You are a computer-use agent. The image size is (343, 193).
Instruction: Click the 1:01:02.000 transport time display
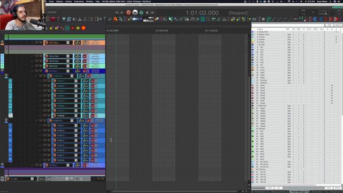202,13
